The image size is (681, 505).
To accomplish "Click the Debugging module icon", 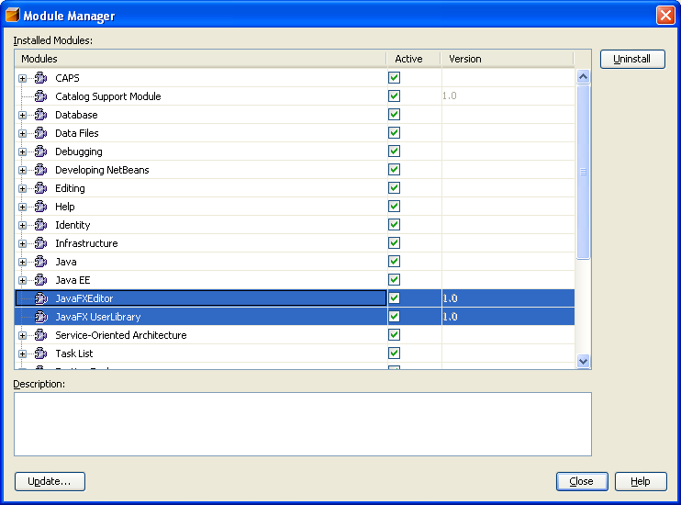I will click(40, 151).
